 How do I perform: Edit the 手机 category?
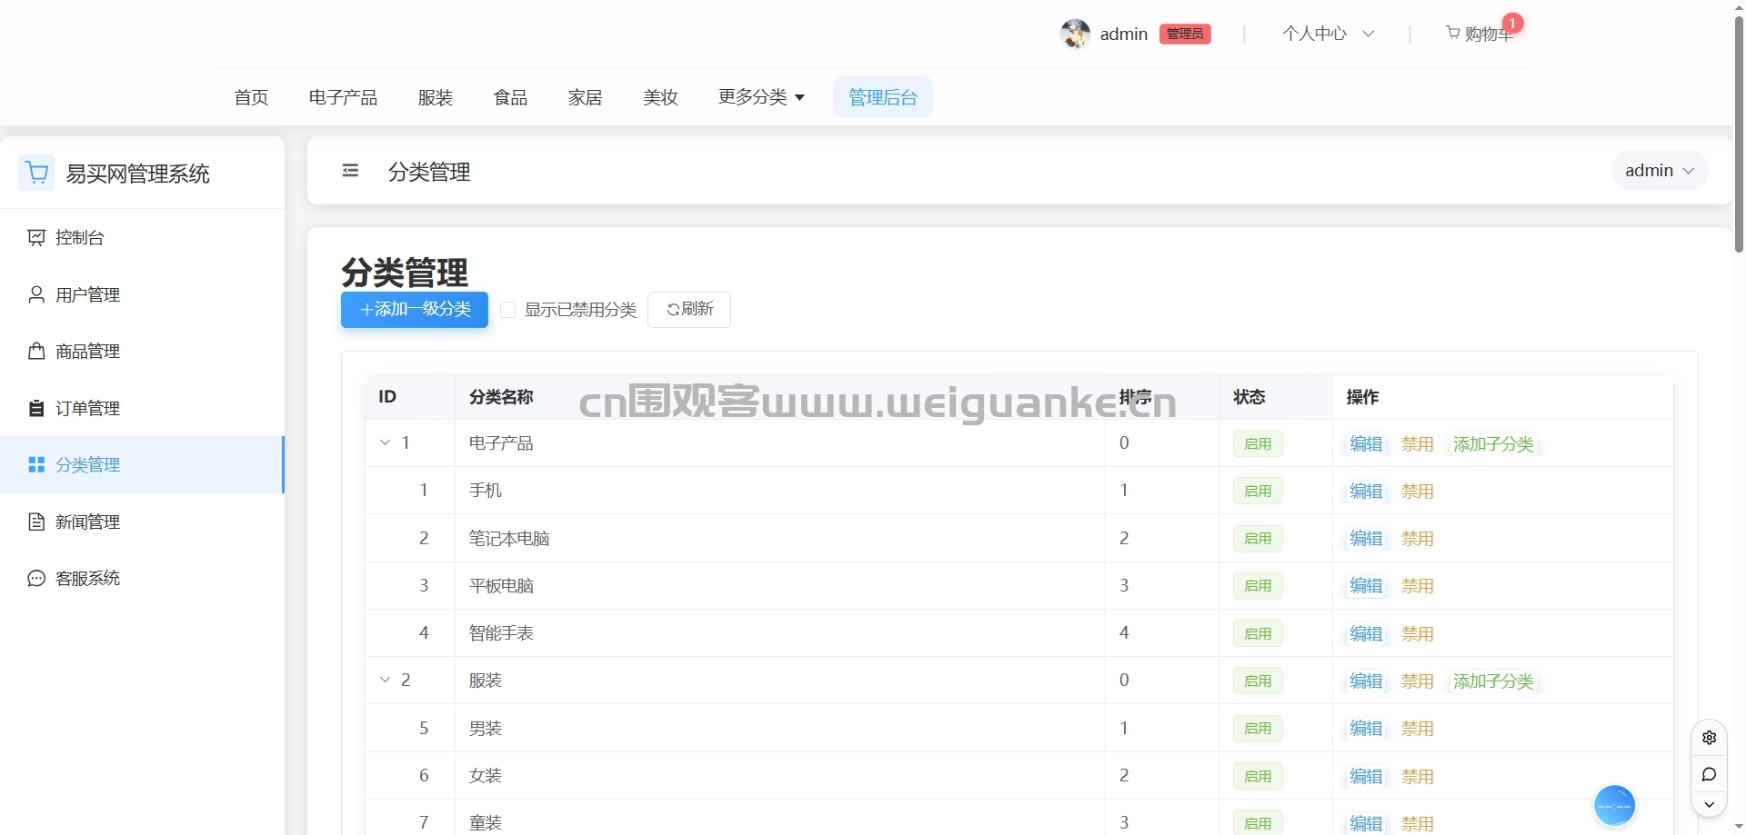pos(1366,491)
